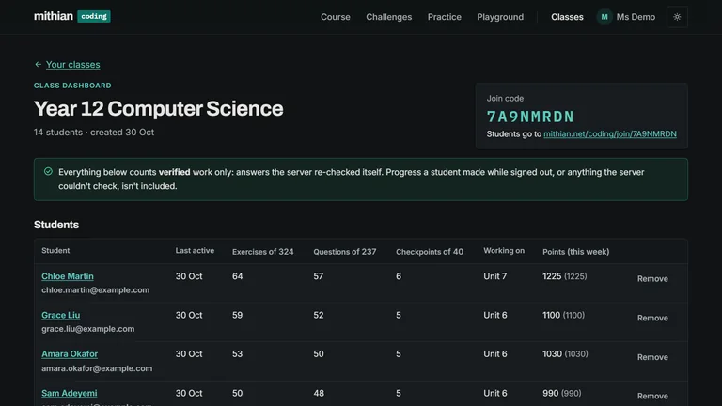Open the mithian.net join link

(609, 134)
